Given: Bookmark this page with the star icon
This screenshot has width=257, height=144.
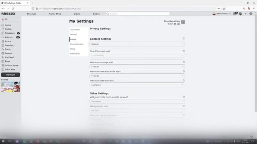Looking at the screenshot, I should 224,9.
